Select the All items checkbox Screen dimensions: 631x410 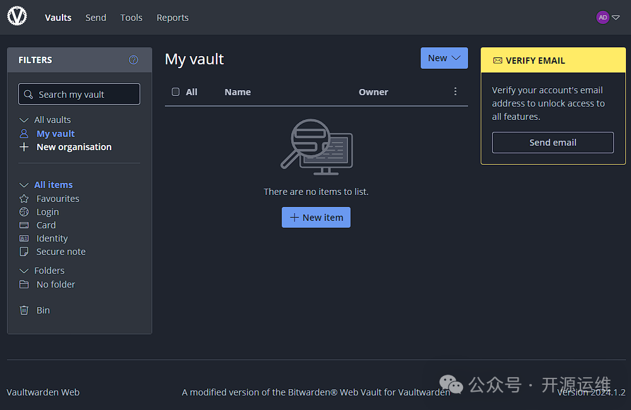[x=176, y=91]
